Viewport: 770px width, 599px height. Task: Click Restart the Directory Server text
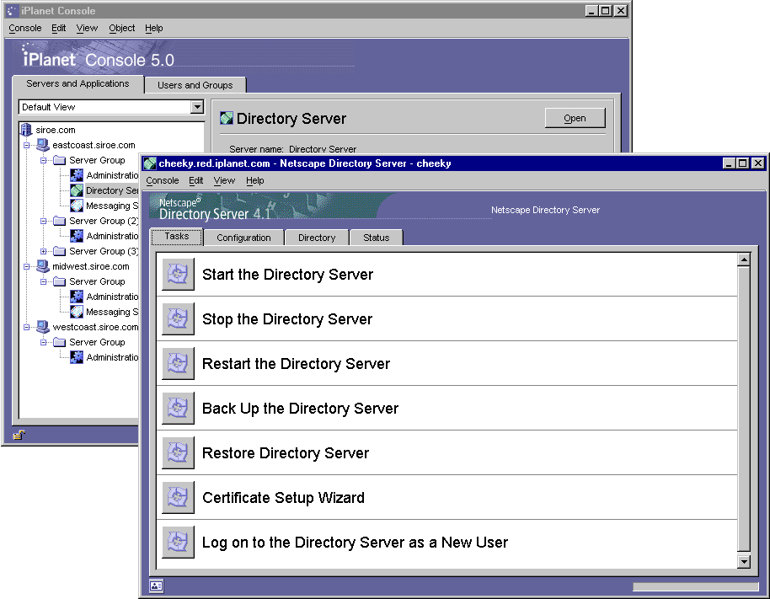click(296, 363)
